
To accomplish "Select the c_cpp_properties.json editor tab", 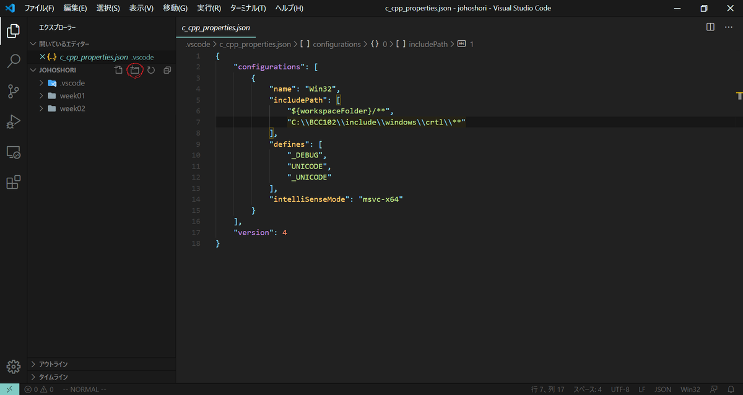I will pyautogui.click(x=215, y=28).
